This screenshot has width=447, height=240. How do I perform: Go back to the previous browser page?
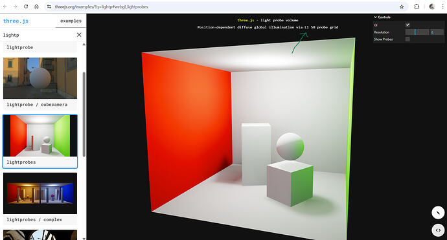5,6
